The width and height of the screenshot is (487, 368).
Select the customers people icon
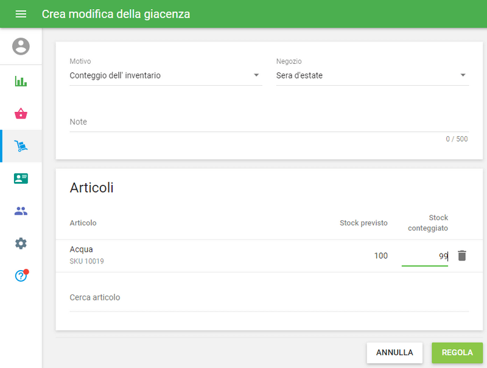click(x=21, y=210)
